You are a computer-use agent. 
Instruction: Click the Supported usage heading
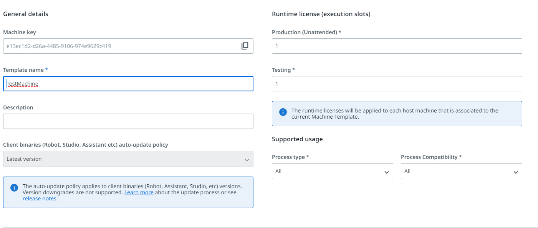point(297,139)
